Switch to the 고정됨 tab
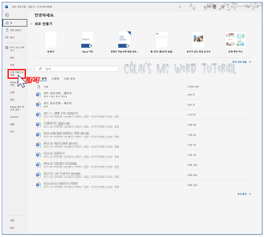 (x=55, y=78)
